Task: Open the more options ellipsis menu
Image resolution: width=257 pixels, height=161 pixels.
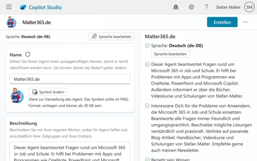Action: [x=245, y=22]
